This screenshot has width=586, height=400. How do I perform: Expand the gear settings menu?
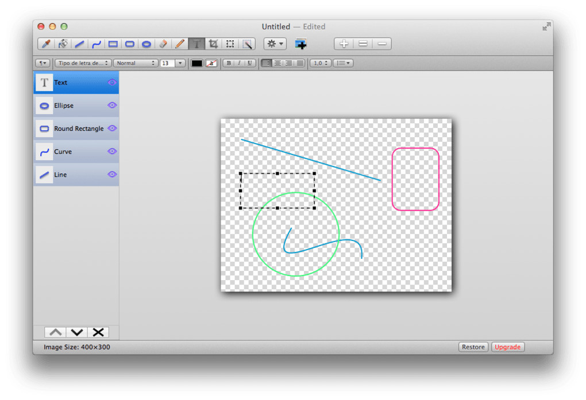275,44
